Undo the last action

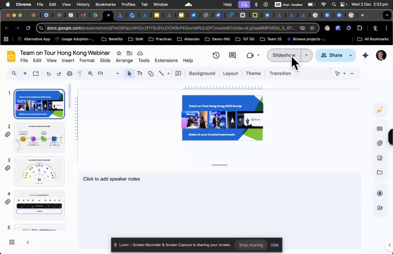(x=48, y=73)
